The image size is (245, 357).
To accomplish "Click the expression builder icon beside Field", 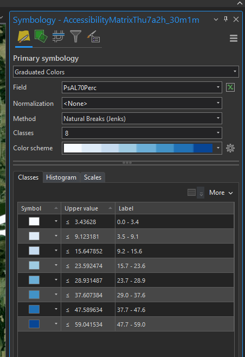I will [x=230, y=87].
